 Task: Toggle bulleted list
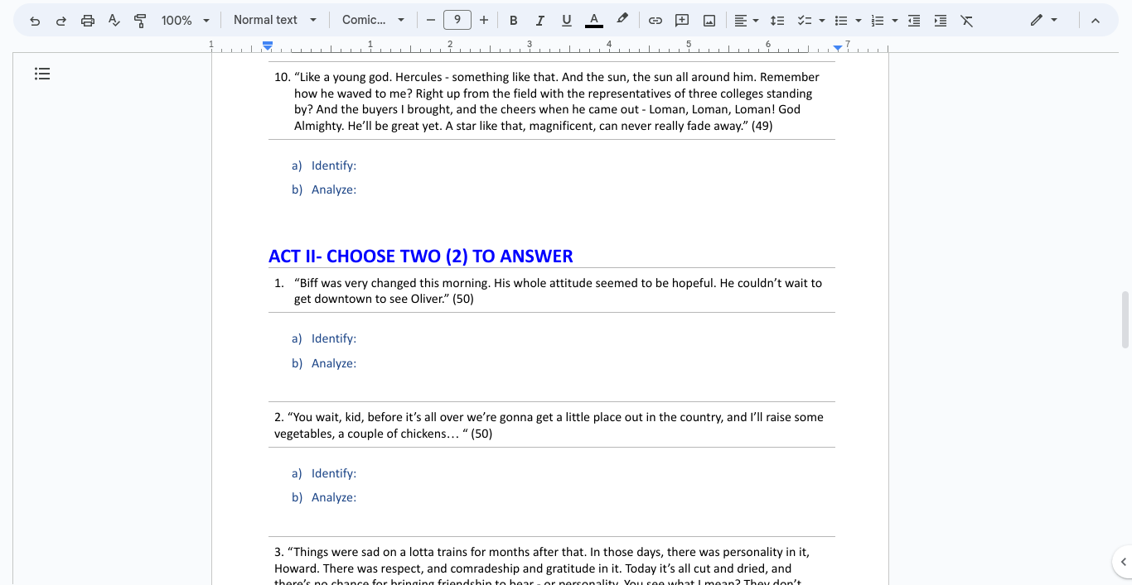[x=841, y=21]
